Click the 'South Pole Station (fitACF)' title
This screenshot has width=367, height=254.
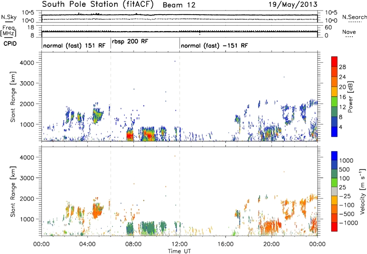(98, 5)
